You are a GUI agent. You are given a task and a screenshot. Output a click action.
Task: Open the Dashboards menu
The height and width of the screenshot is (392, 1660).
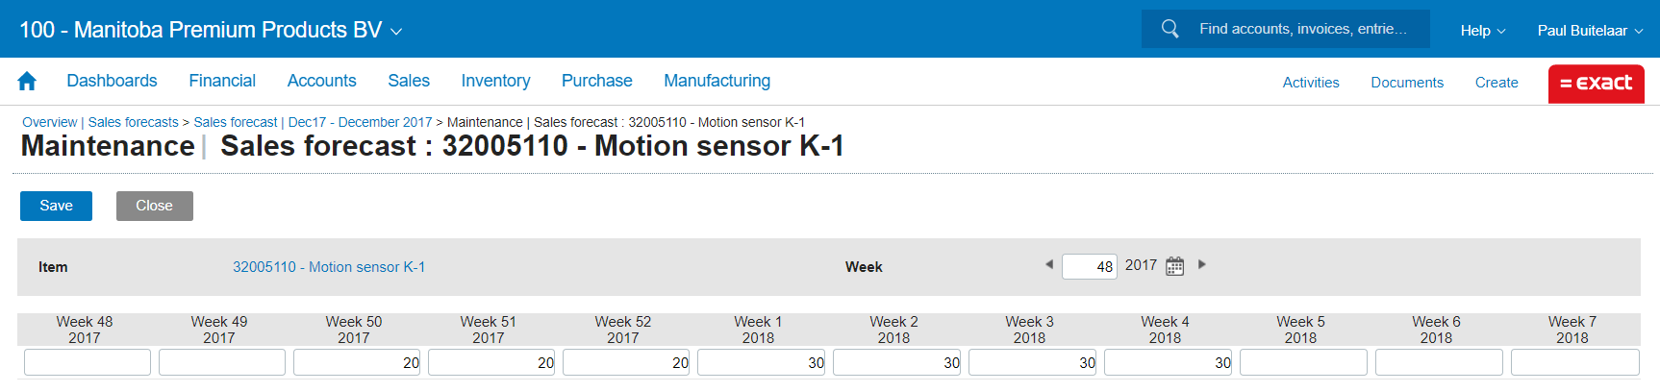click(112, 82)
